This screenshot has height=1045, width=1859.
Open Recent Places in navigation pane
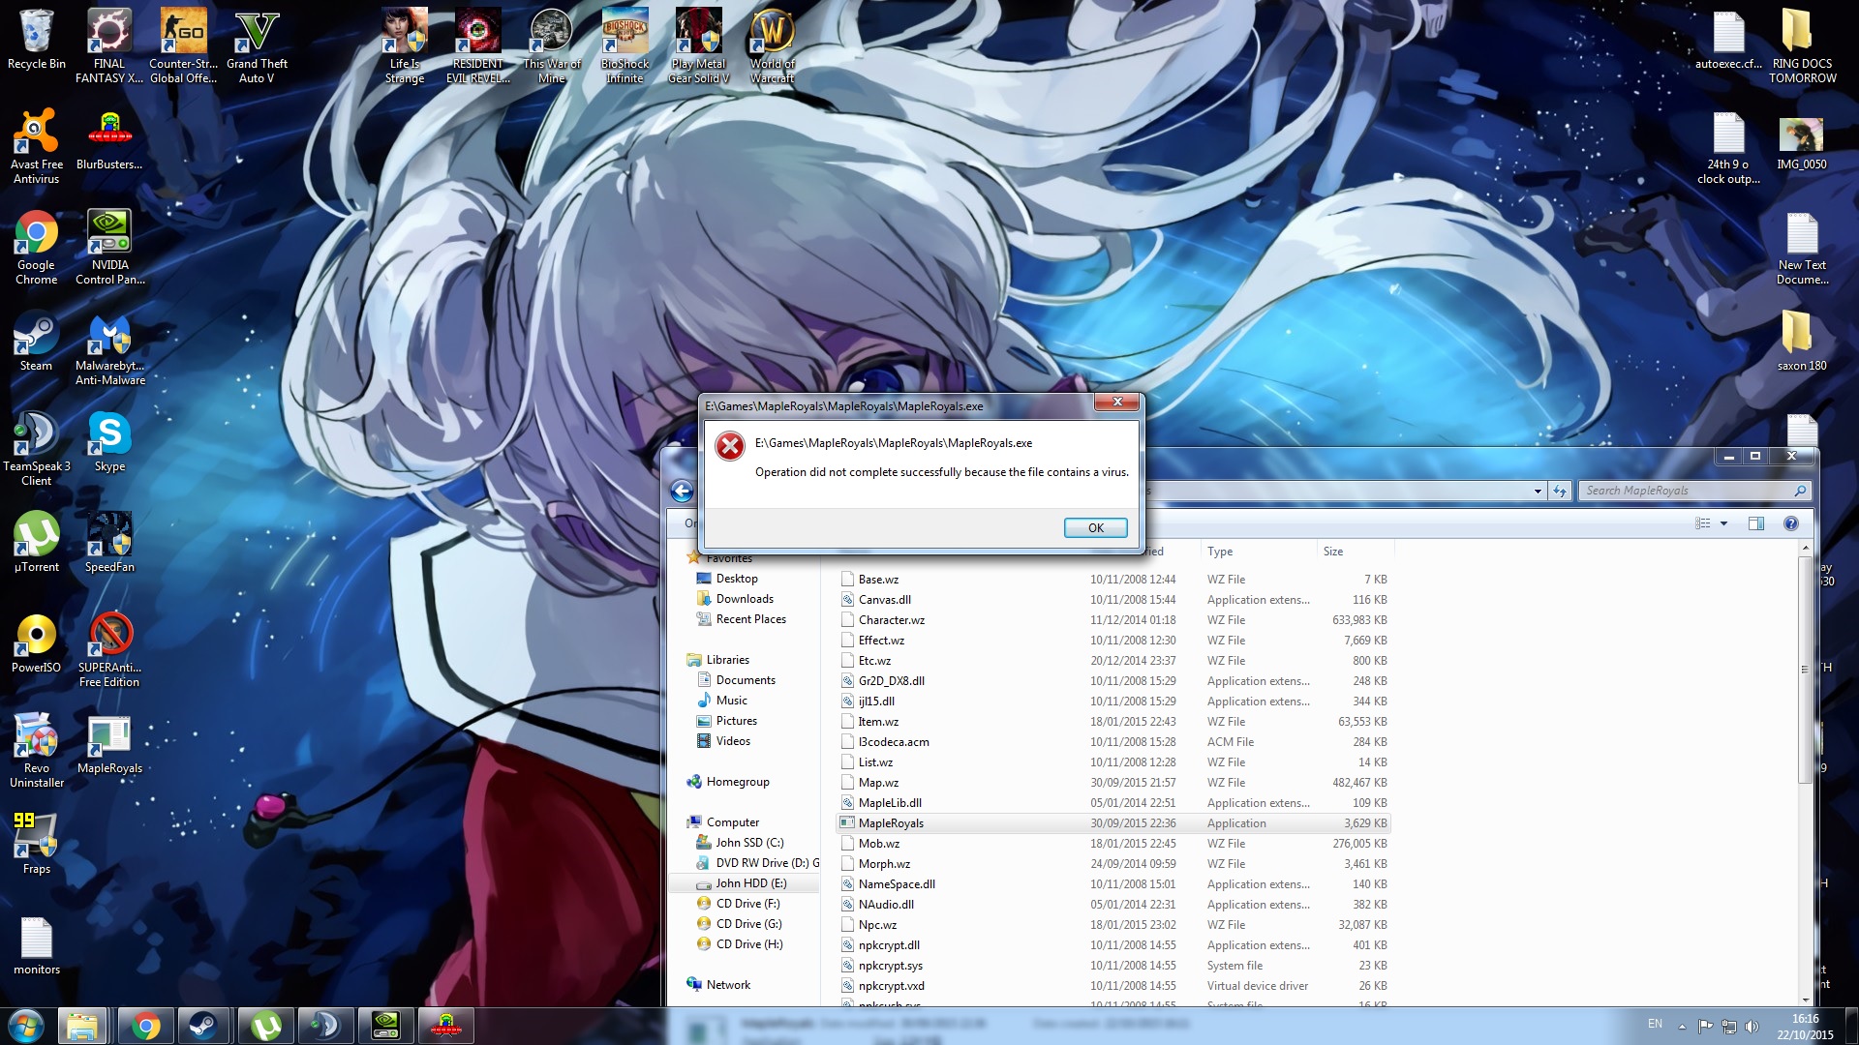coord(750,619)
